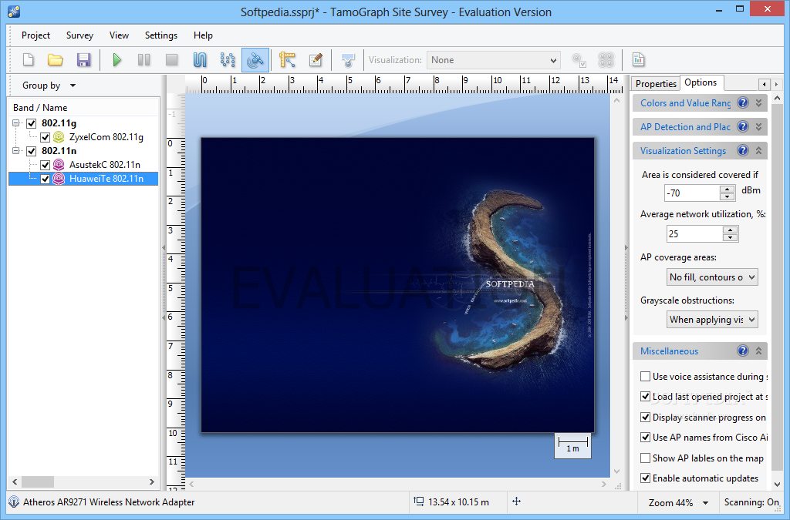Open the Survey menu
Image resolution: width=790 pixels, height=520 pixels.
coord(79,35)
